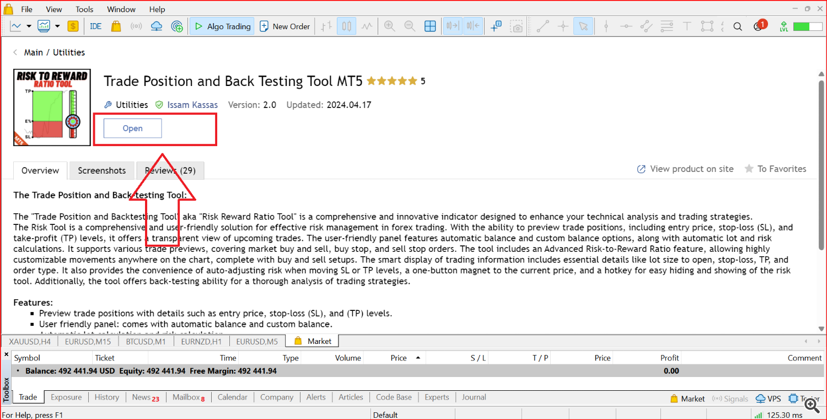Image resolution: width=827 pixels, height=420 pixels.
Task: Close the Toolbox panel
Action: point(7,354)
